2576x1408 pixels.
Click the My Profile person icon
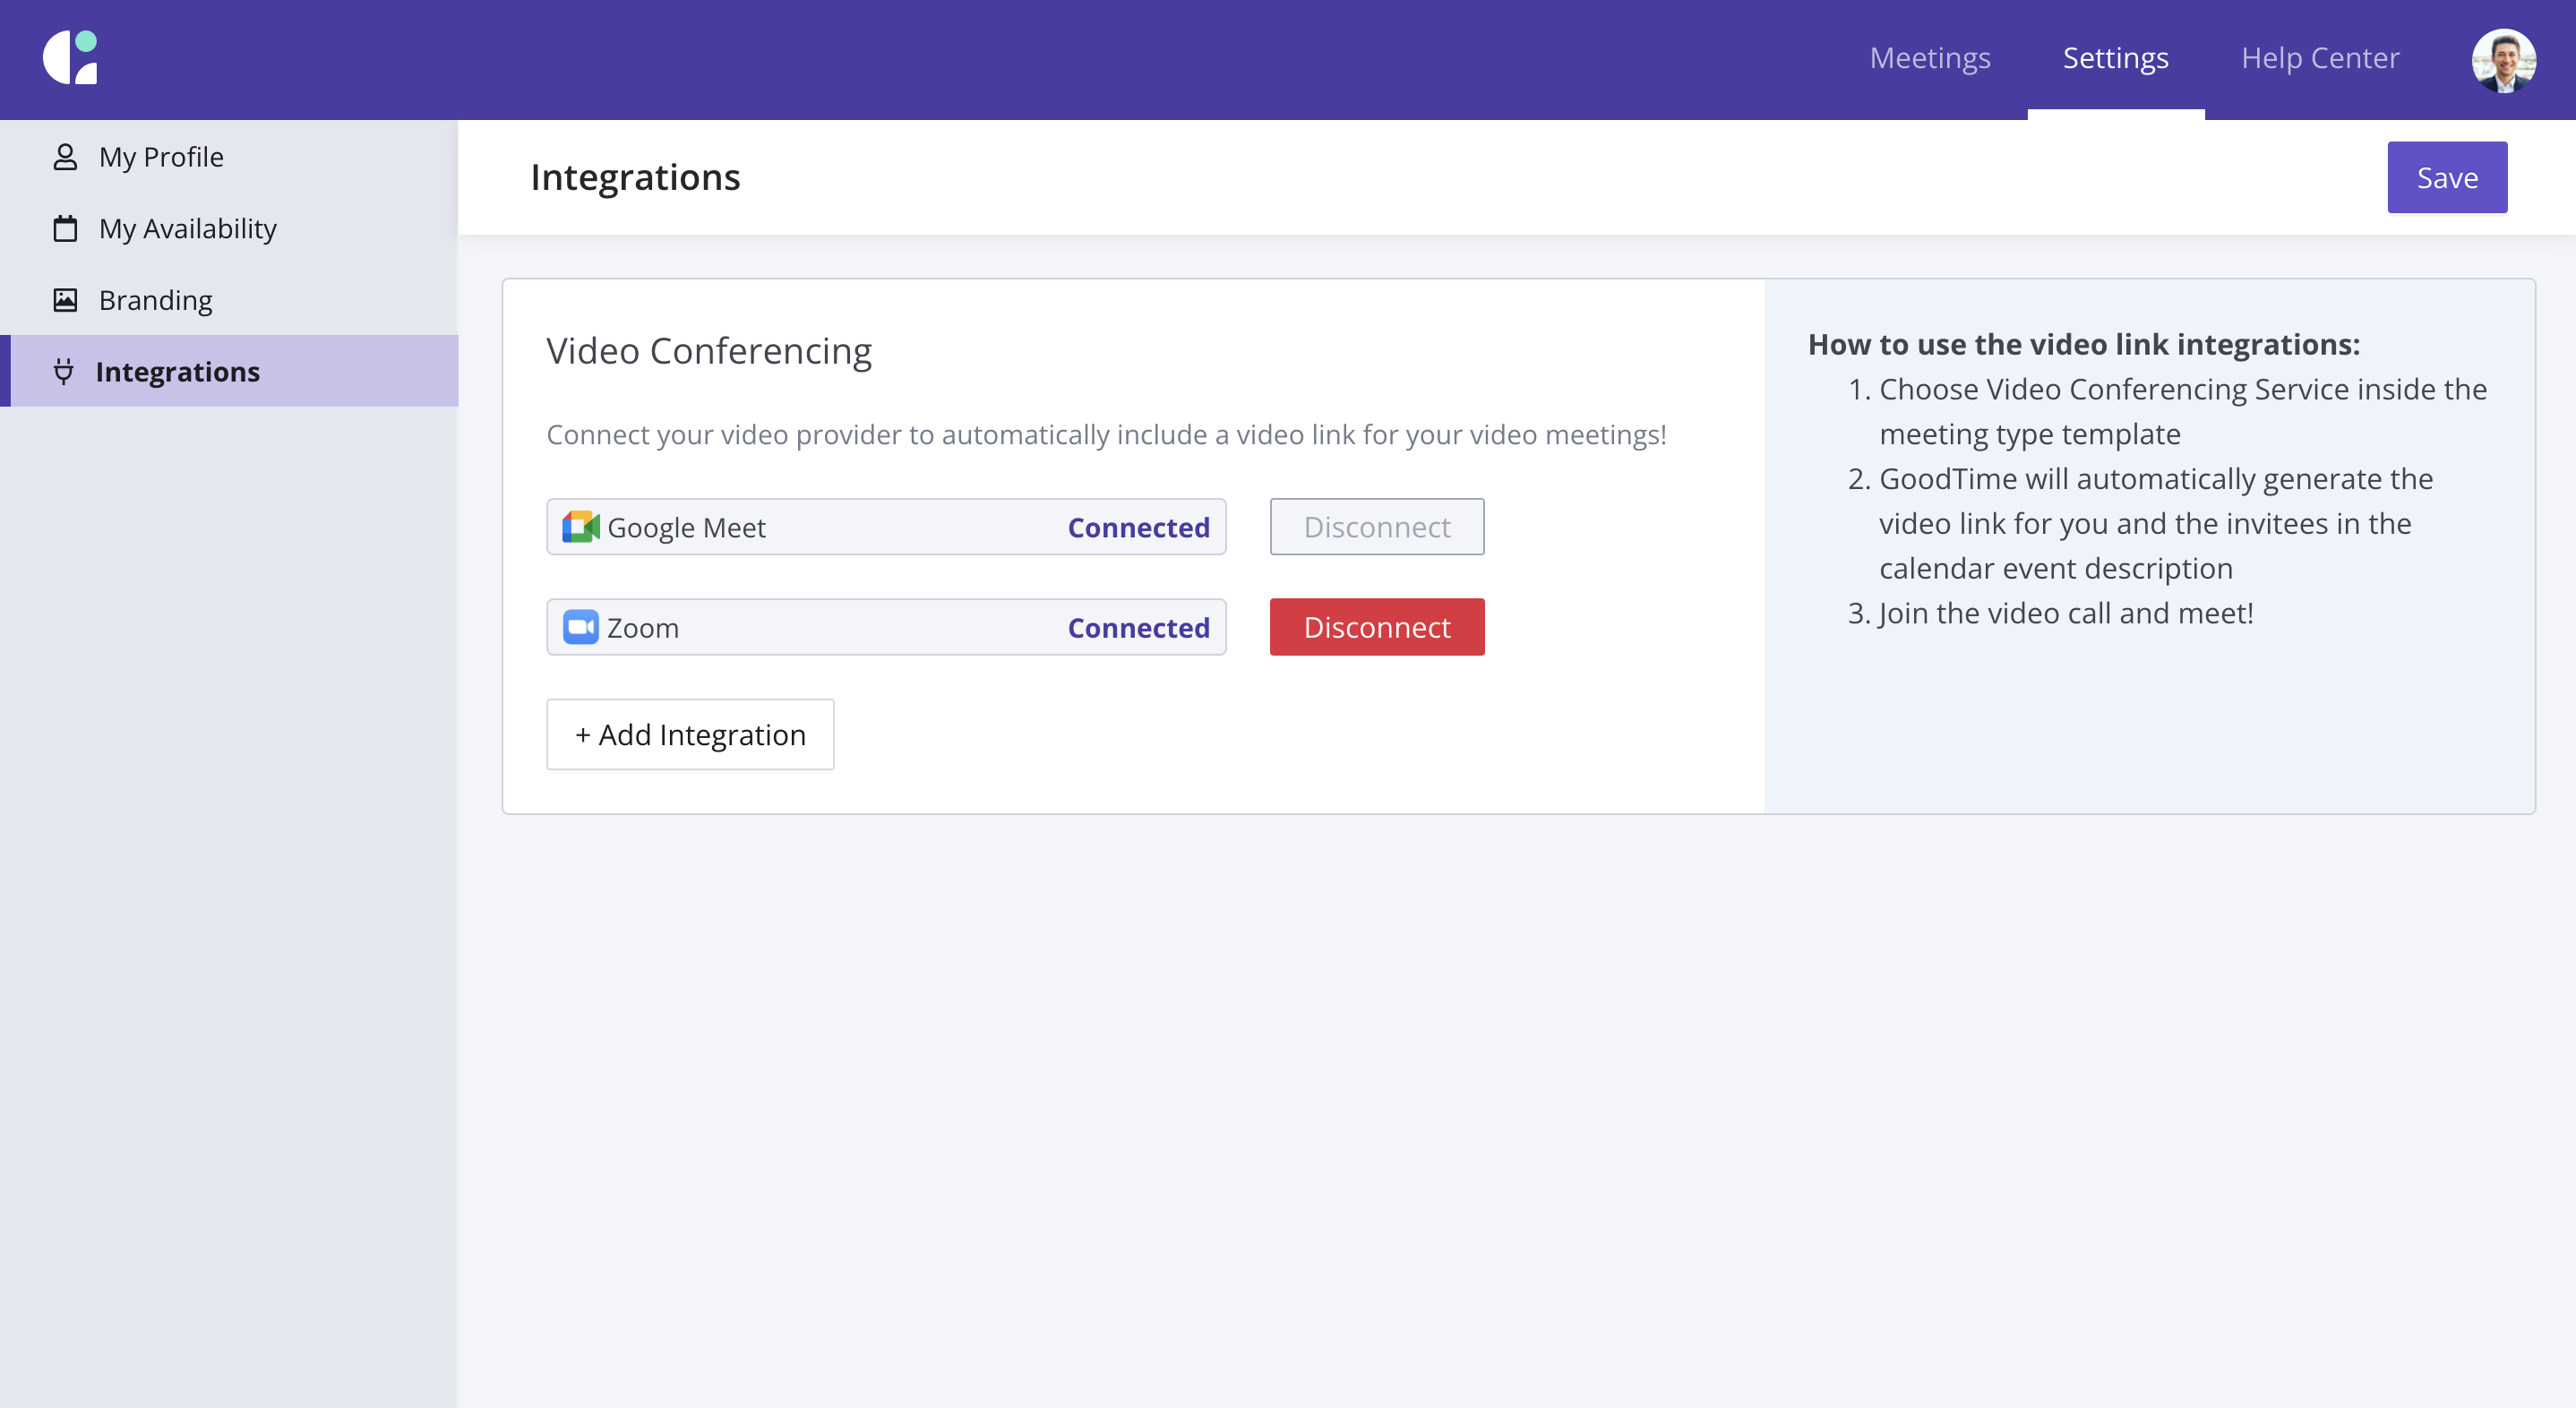coord(65,157)
